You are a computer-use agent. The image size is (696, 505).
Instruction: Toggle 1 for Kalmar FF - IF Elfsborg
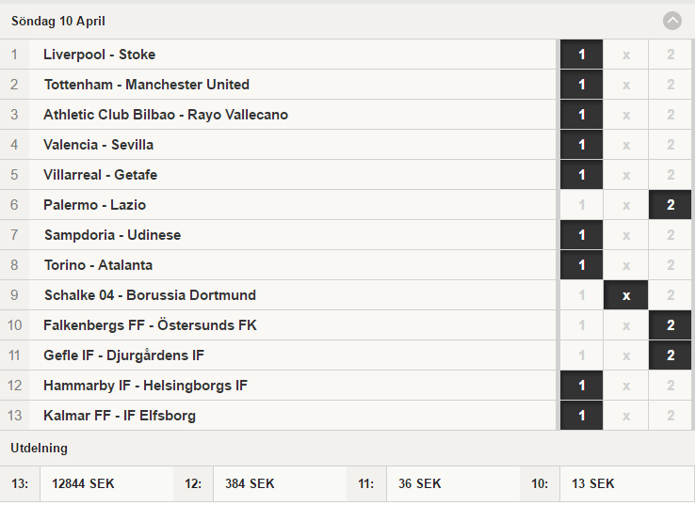click(x=581, y=416)
